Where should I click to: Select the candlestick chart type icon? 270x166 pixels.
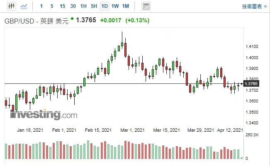point(11,6)
